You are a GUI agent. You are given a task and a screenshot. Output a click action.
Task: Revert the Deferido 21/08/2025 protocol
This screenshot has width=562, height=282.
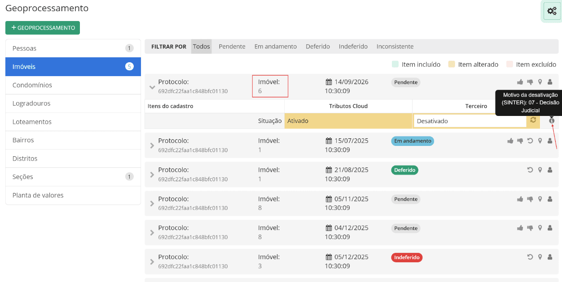pos(530,170)
